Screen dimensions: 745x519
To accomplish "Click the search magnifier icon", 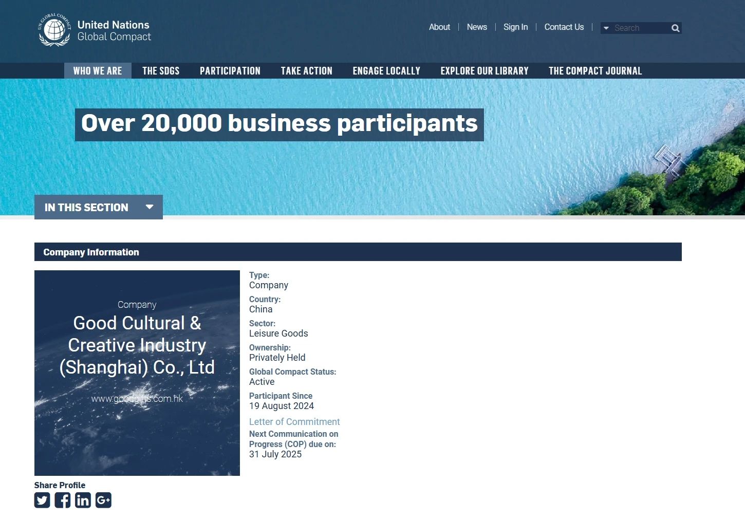I will (x=676, y=28).
